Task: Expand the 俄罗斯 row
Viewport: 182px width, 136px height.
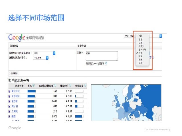Action: (x=9, y=101)
